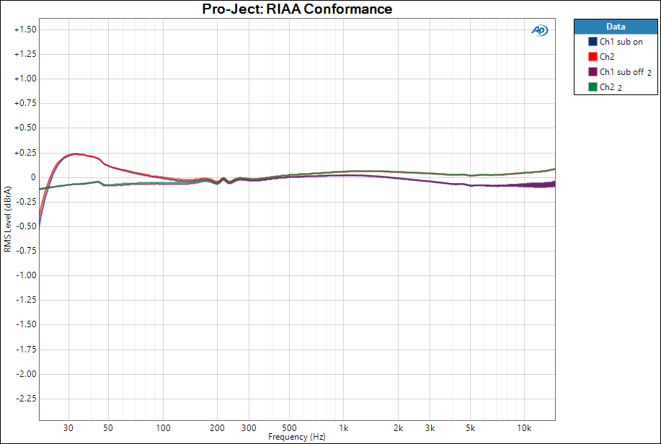The width and height of the screenshot is (661, 444).
Task: Click the "-2.25" y-axis tick label
Action: coord(26,399)
